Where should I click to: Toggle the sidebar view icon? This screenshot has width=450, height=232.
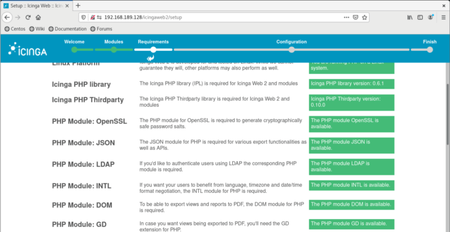point(420,17)
